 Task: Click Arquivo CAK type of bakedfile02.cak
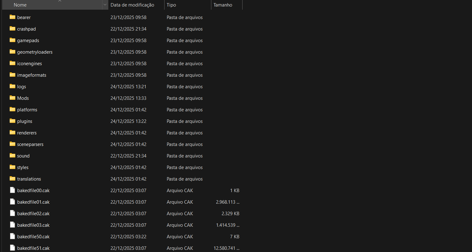coord(180,214)
